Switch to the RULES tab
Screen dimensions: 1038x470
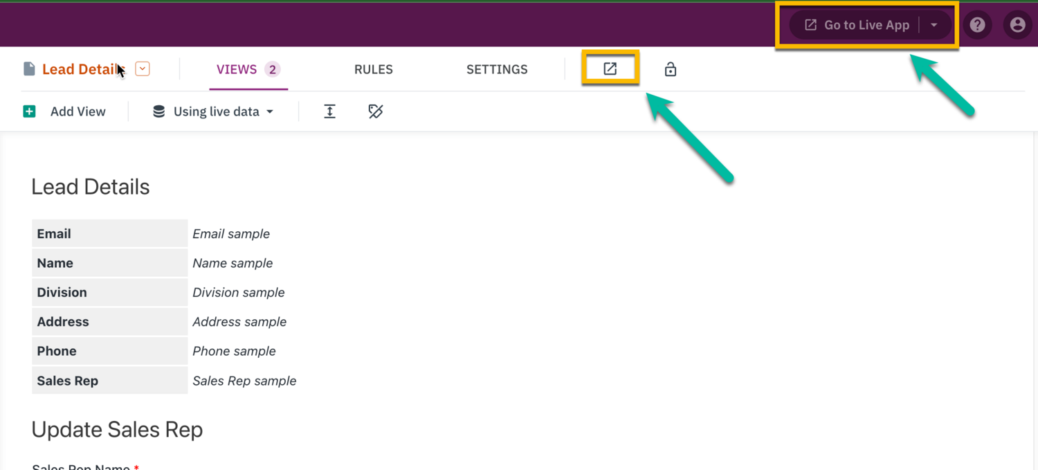pyautogui.click(x=373, y=69)
